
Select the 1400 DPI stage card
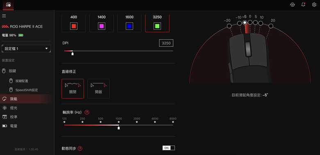101,23
